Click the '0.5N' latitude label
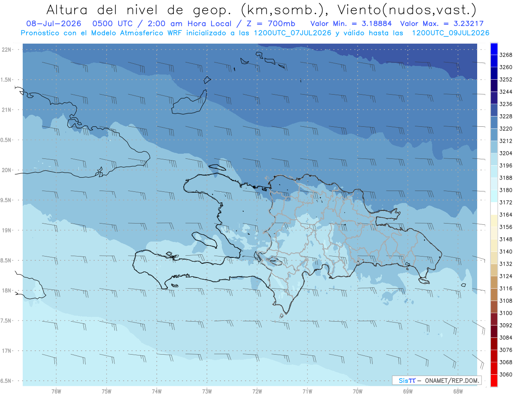 6,140
